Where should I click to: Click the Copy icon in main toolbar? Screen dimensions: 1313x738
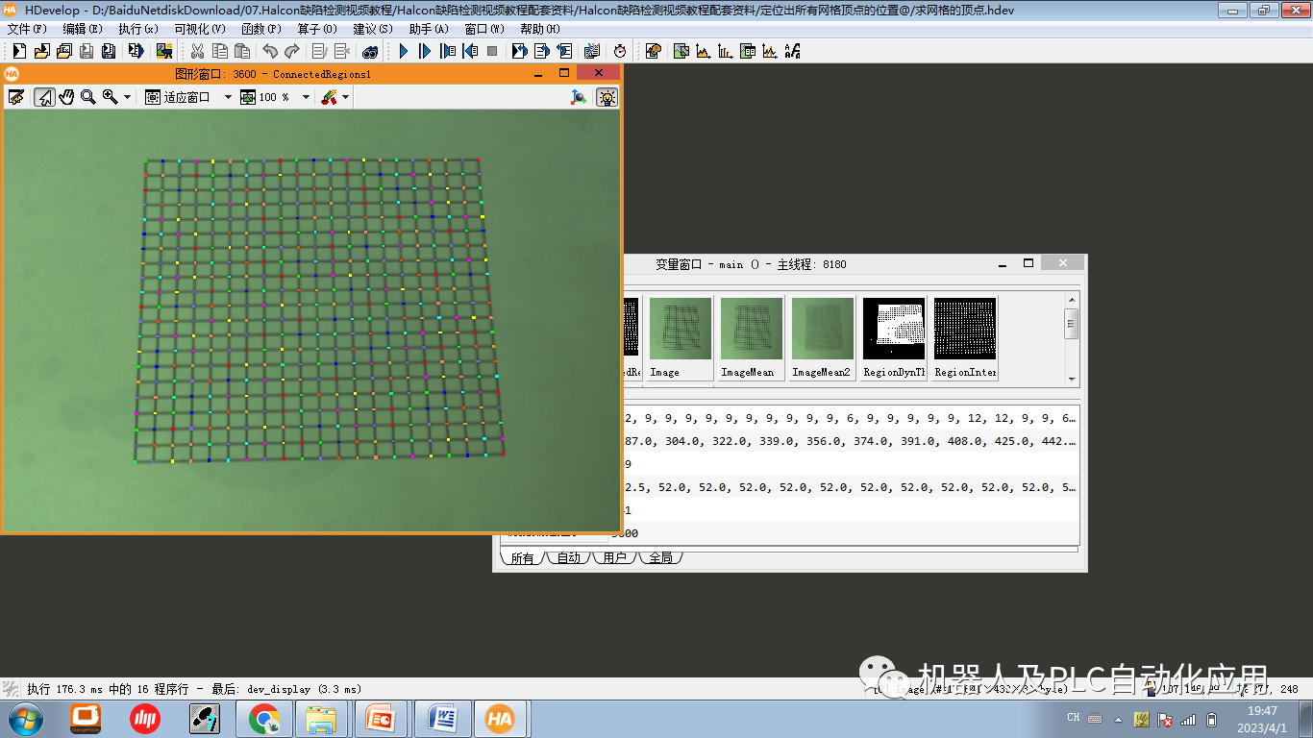pos(220,50)
